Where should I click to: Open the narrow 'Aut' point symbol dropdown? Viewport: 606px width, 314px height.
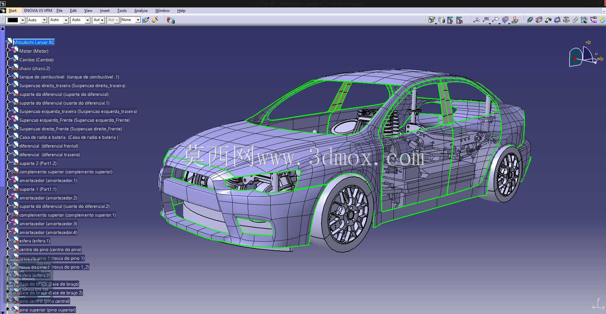(x=102, y=20)
